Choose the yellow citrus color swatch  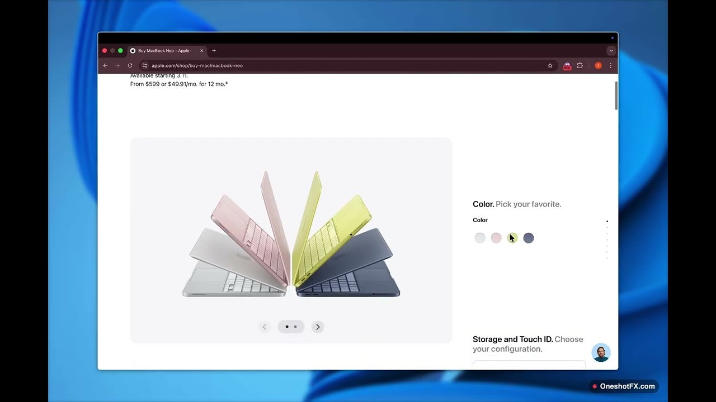(512, 238)
